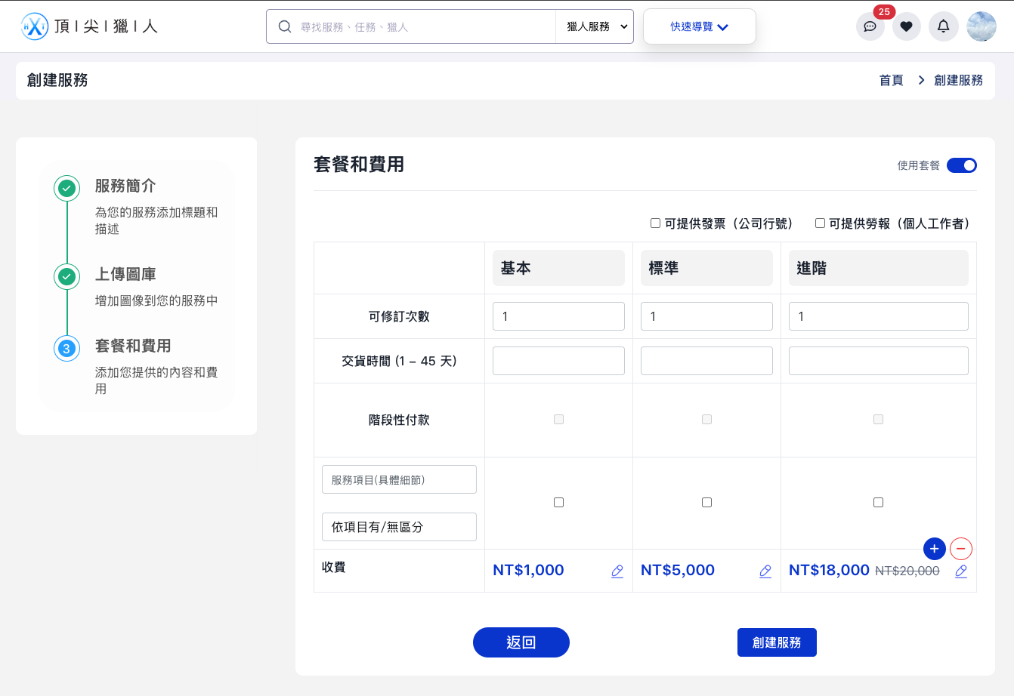Add a service item row
Image resolution: width=1014 pixels, height=696 pixels.
click(935, 549)
